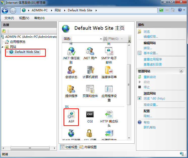
Task: Open the 文件(F) menu
Action: point(9,18)
